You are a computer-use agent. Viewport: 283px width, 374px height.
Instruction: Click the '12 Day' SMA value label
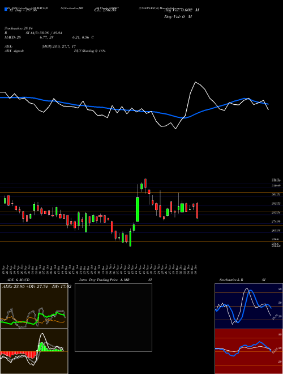pyautogui.click(x=22, y=11)
